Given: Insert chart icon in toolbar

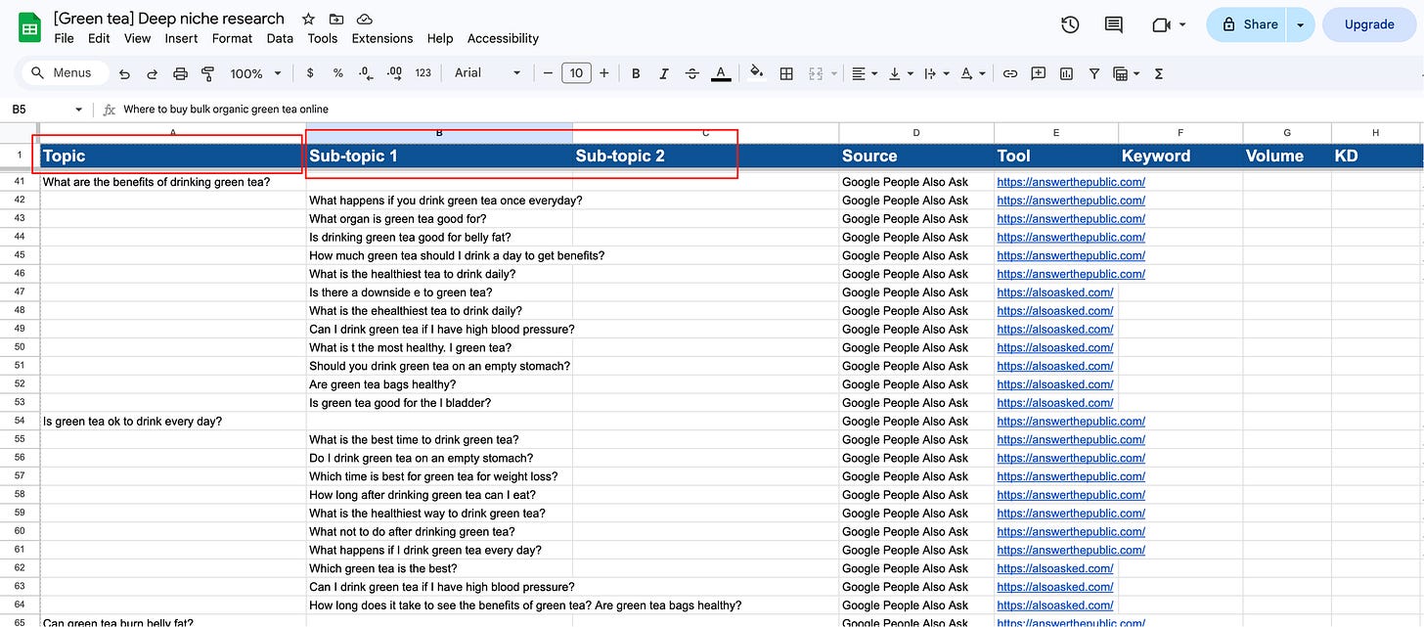Looking at the screenshot, I should click(1066, 73).
